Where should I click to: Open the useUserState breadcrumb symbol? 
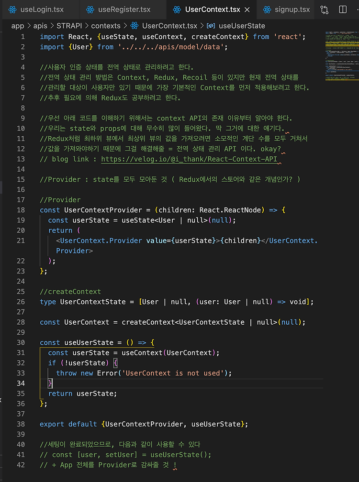(x=242, y=26)
